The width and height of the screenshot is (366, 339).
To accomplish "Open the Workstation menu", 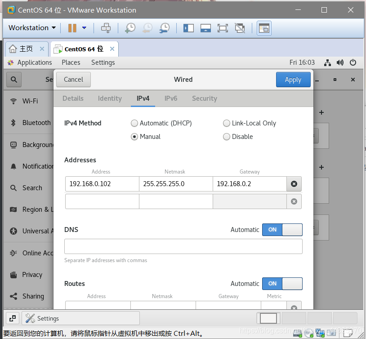I will tap(32, 28).
